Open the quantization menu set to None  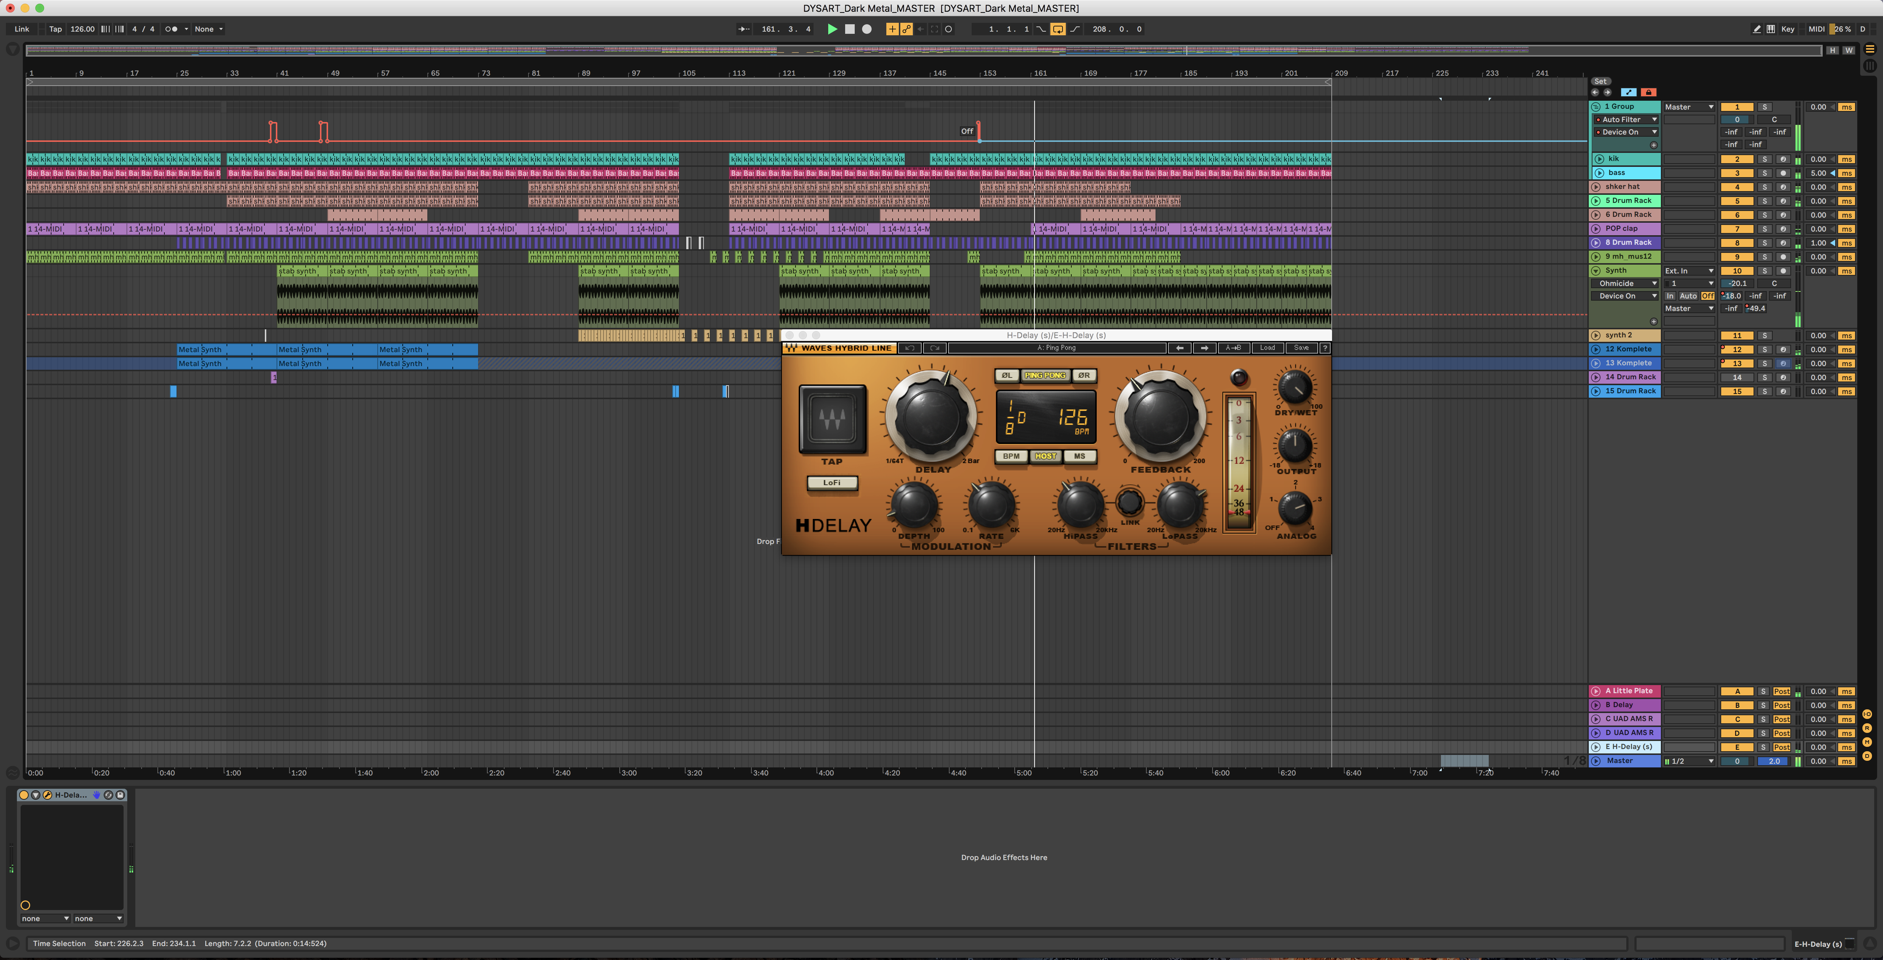pyautogui.click(x=208, y=29)
